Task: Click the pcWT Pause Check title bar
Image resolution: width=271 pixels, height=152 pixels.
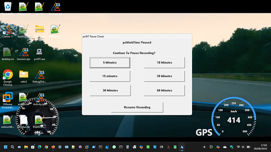Action: tap(137, 36)
